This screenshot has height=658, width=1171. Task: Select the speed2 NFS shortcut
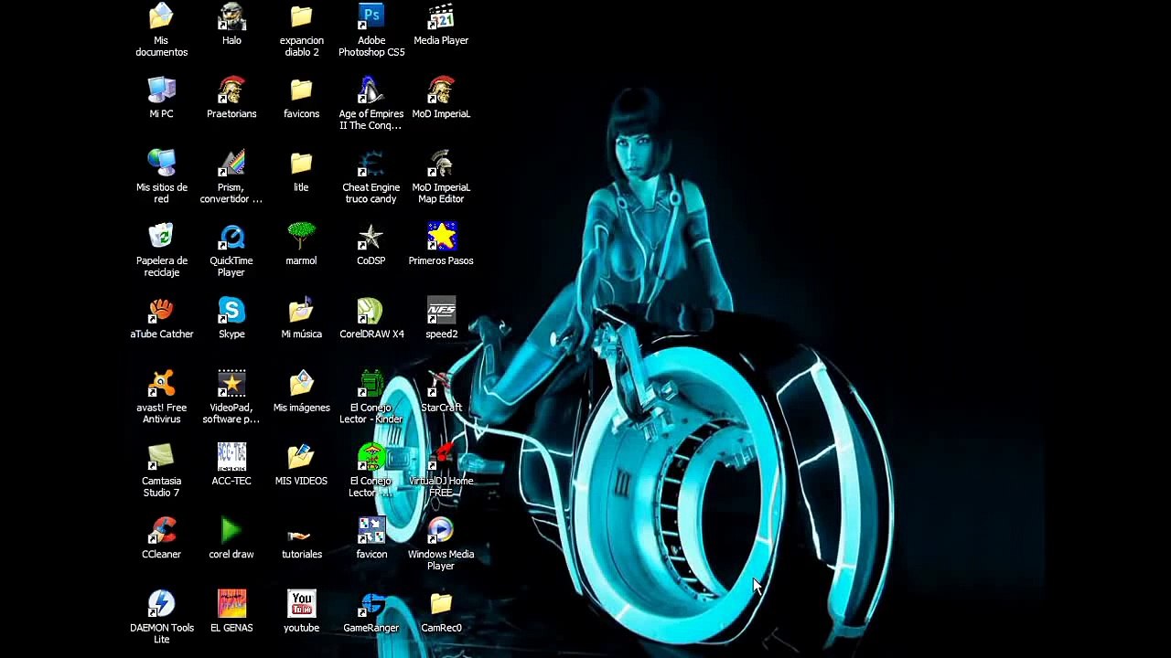tap(441, 310)
